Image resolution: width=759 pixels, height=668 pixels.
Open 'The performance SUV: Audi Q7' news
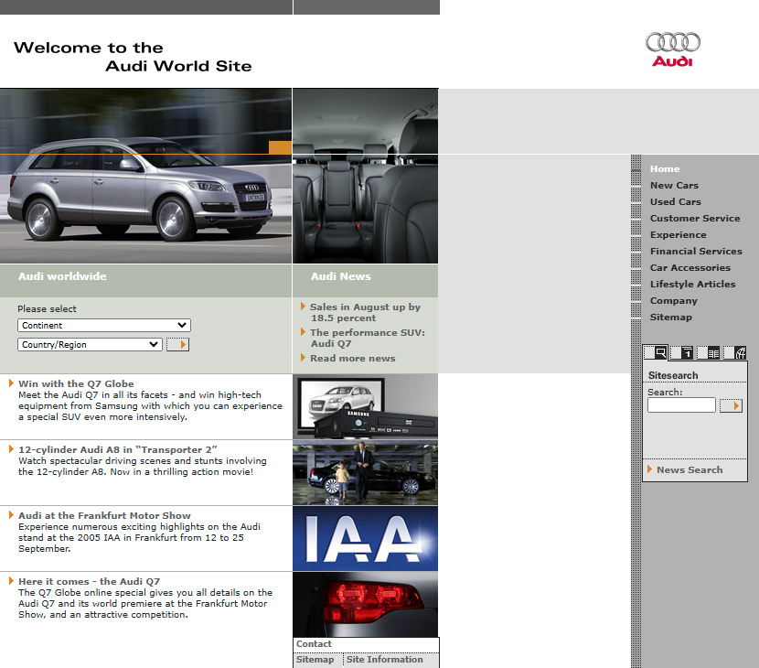(368, 338)
